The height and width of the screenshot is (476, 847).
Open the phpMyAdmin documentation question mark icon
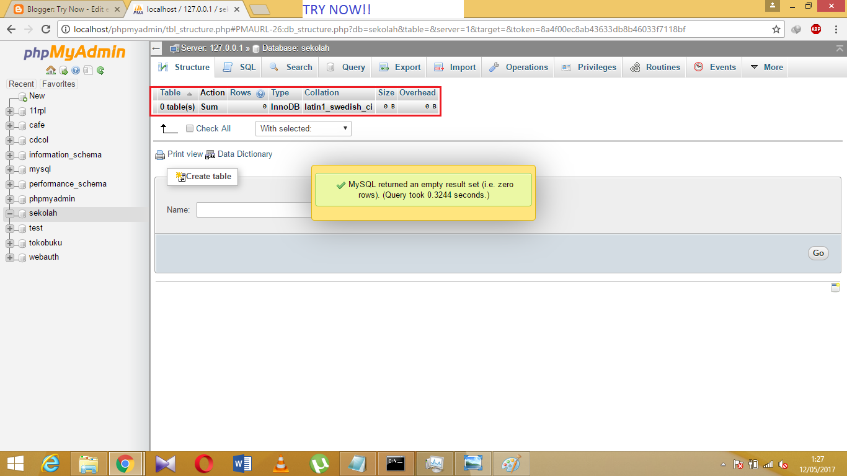pyautogui.click(x=75, y=70)
